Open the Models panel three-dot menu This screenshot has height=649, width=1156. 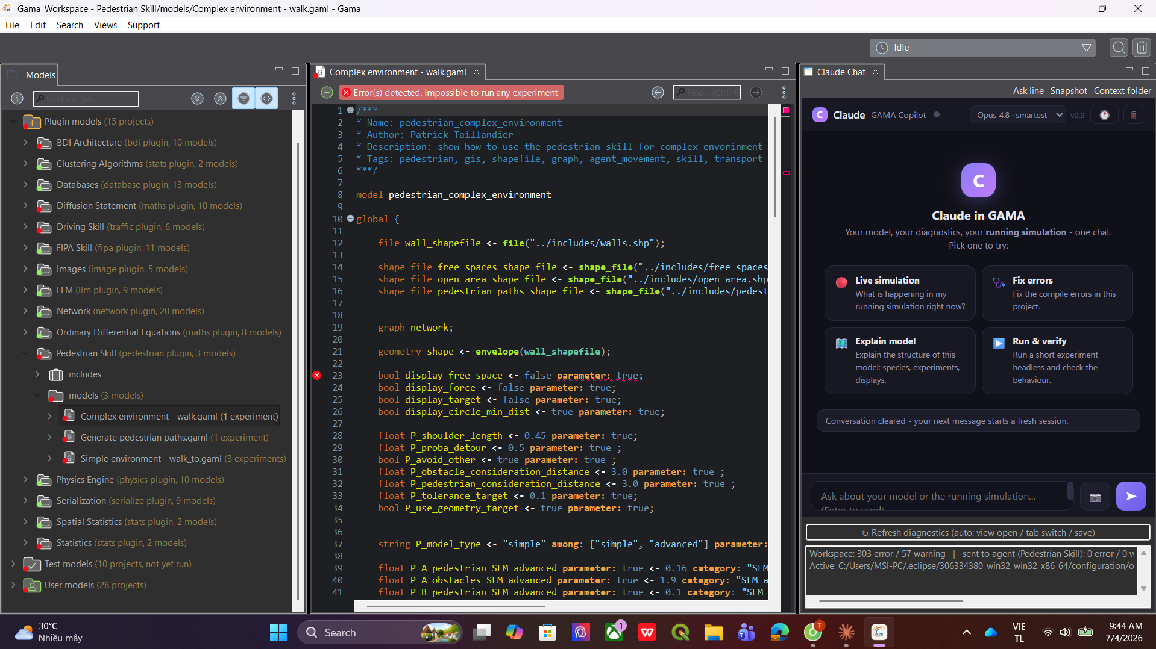point(294,98)
